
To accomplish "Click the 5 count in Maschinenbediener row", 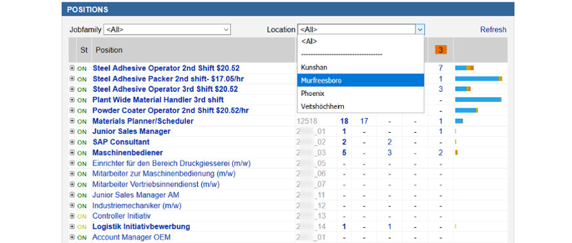I will point(344,152).
